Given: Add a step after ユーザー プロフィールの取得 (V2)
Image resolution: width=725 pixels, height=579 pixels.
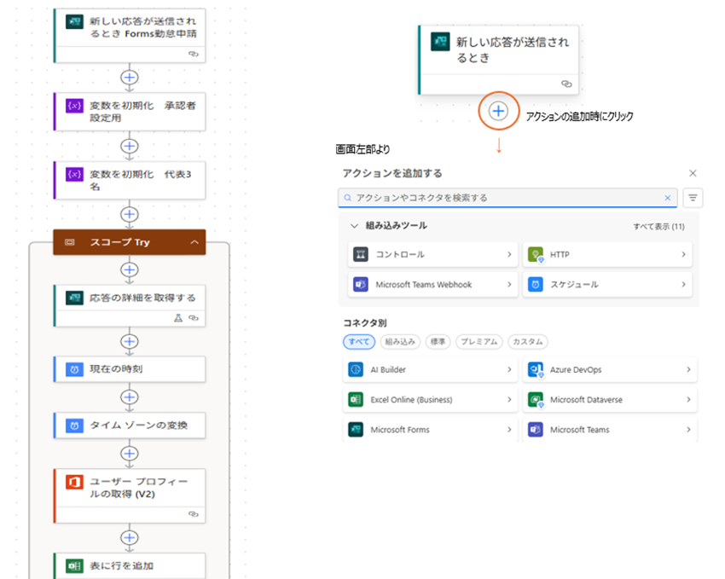Looking at the screenshot, I should [130, 538].
